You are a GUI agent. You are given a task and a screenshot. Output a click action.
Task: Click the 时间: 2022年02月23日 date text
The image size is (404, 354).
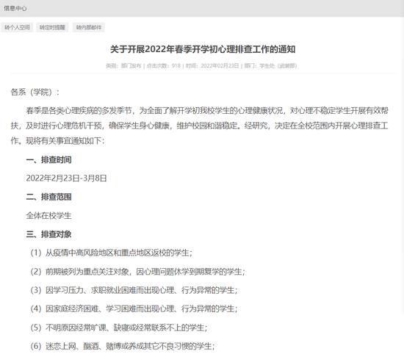click(212, 65)
